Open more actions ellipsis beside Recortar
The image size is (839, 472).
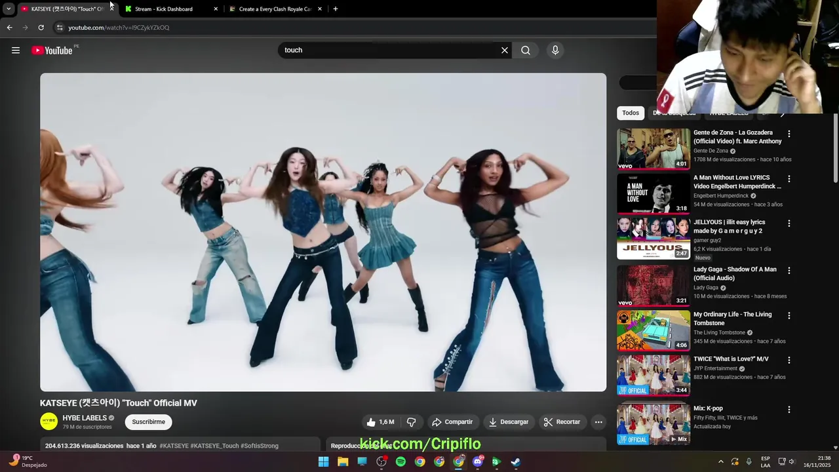click(x=598, y=422)
